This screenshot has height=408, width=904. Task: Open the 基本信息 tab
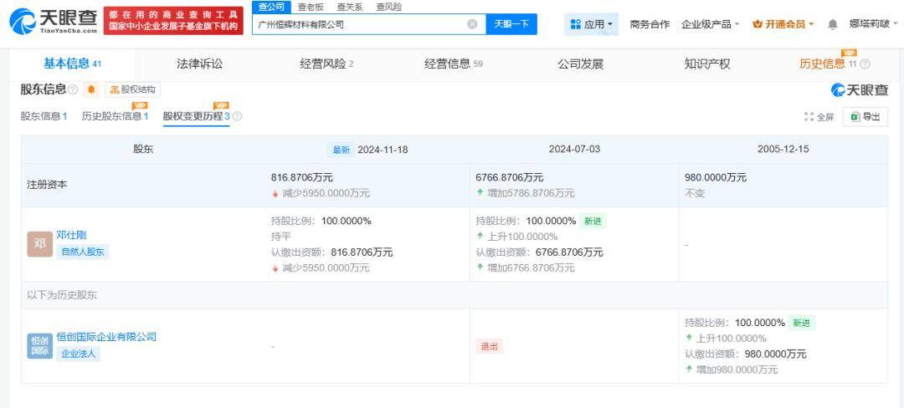click(72, 64)
